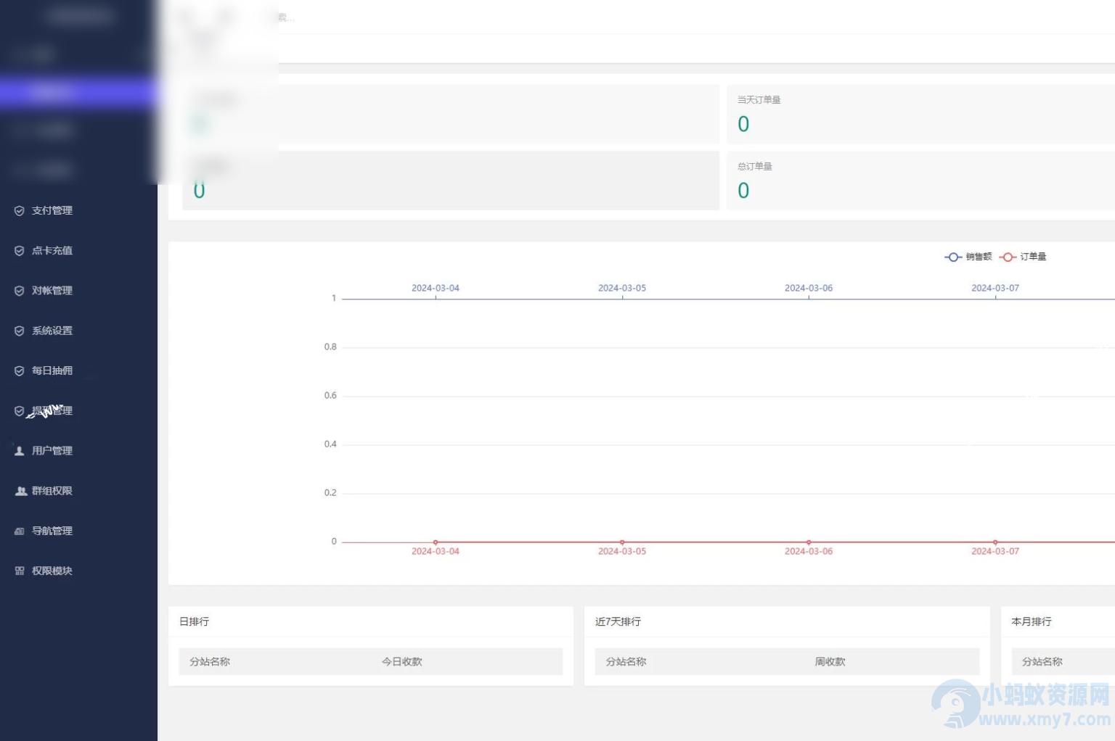Click 分站名称 header in 本月排行 panel
Image resolution: width=1115 pixels, height=741 pixels.
pyautogui.click(x=1042, y=662)
